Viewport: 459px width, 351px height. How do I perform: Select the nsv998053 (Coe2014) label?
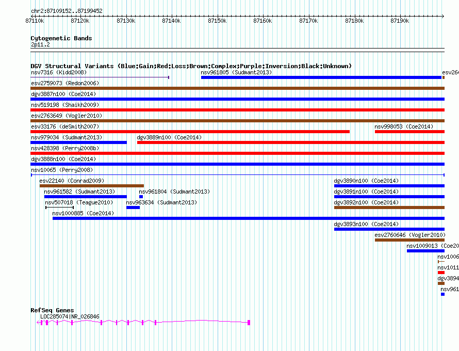point(404,126)
